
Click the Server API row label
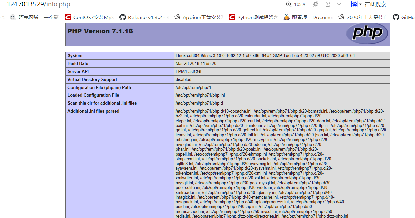[78, 71]
